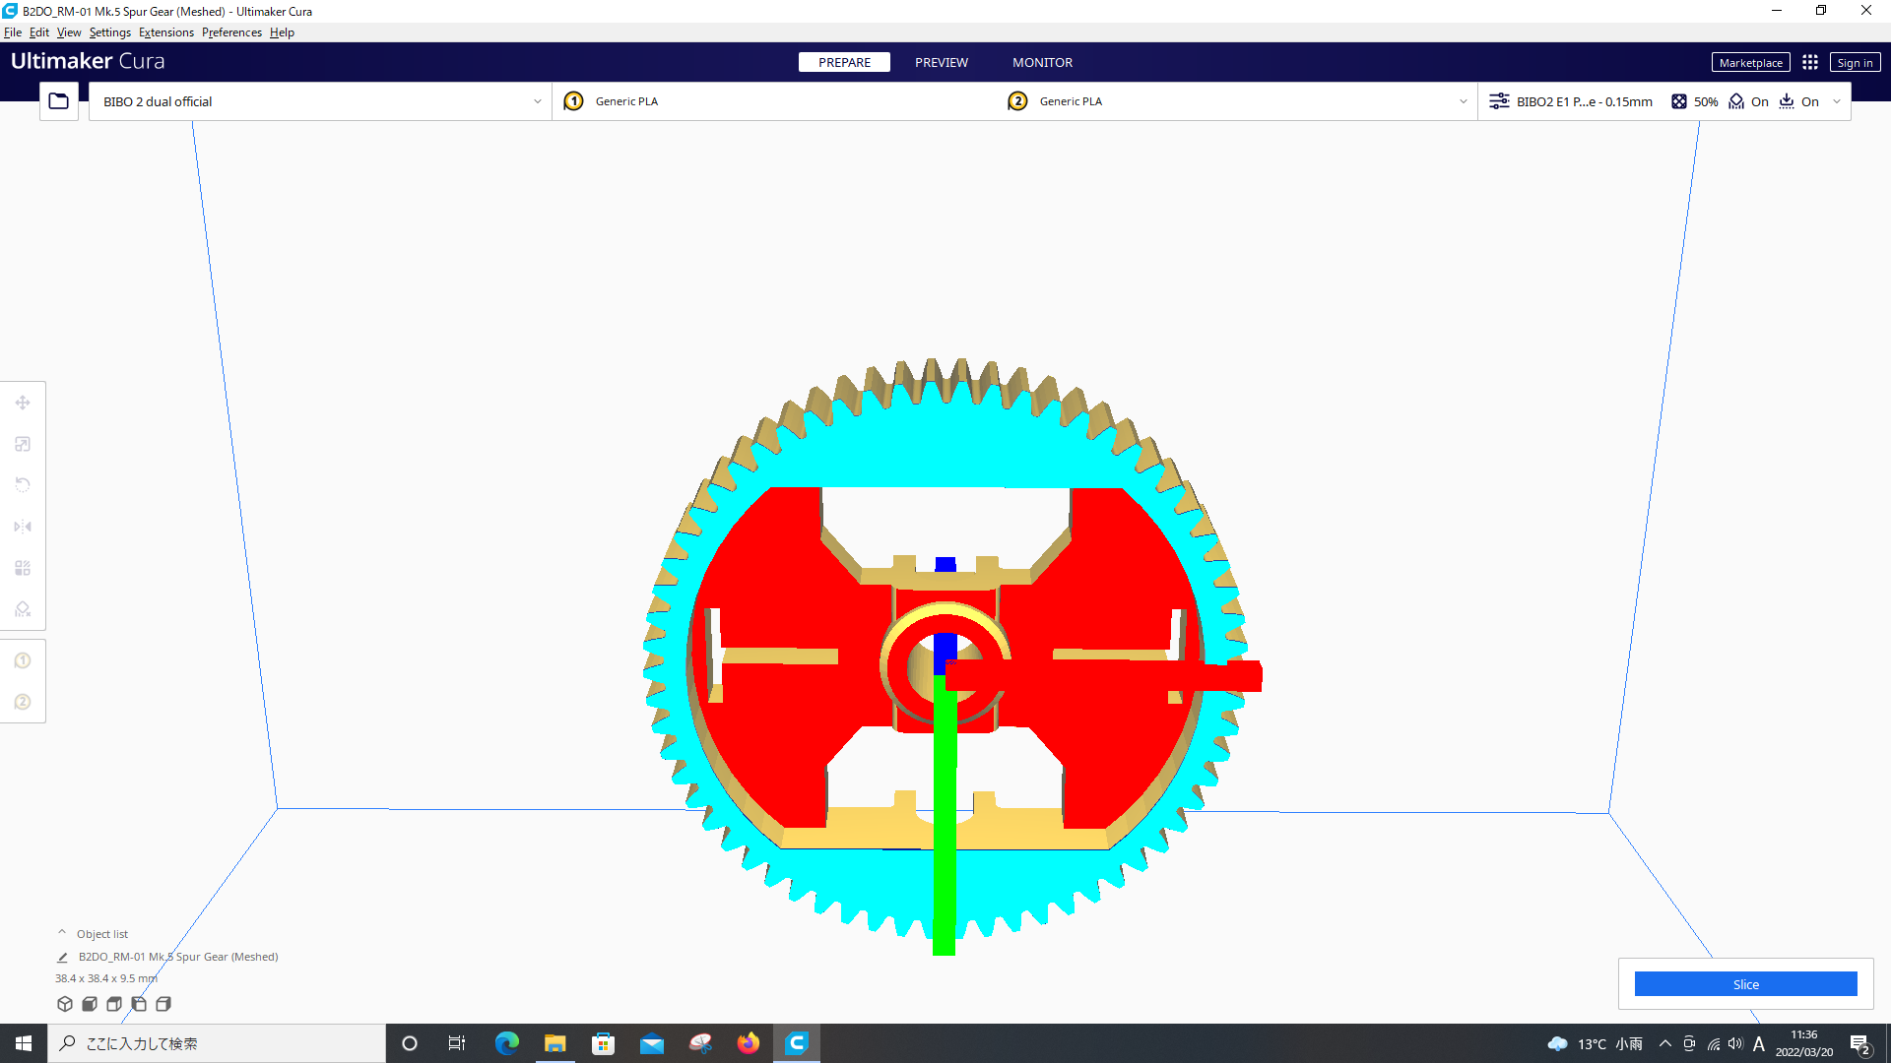Open the Marketplace
Viewport: 1891px width, 1063px height.
pos(1750,62)
